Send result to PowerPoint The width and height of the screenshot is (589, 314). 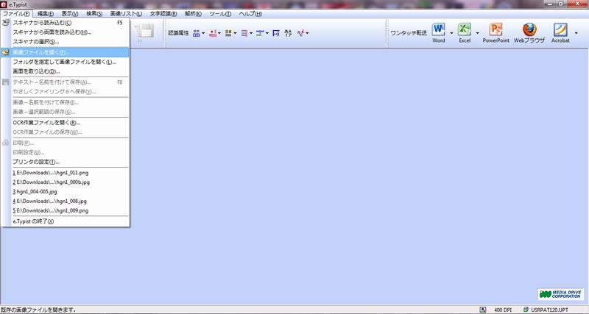tap(495, 33)
